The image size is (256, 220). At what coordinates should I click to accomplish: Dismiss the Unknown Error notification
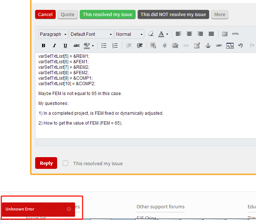click(69, 209)
